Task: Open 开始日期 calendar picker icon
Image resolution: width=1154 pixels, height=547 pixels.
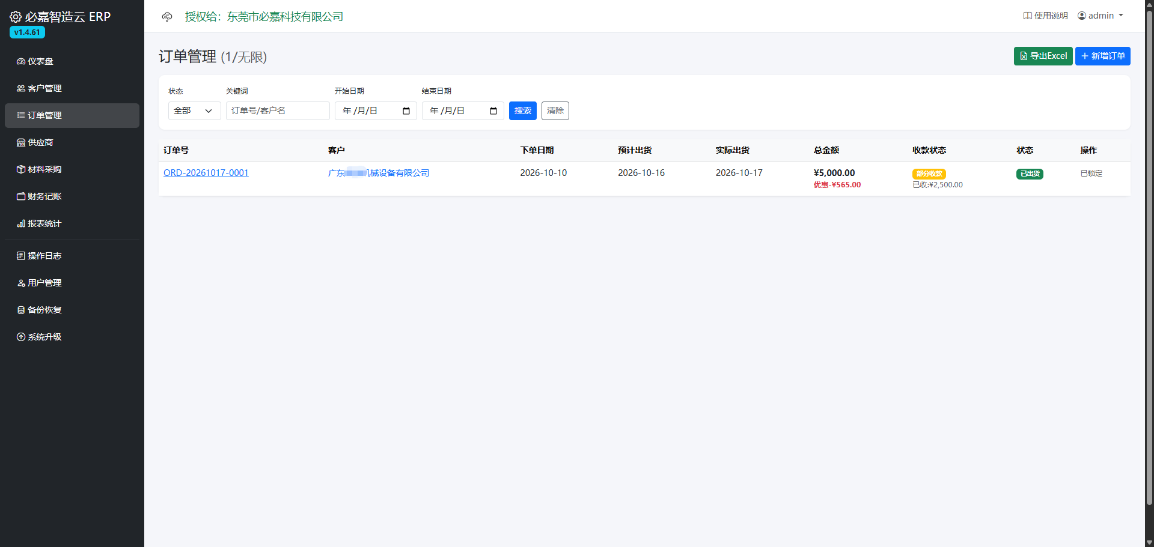Action: point(406,111)
